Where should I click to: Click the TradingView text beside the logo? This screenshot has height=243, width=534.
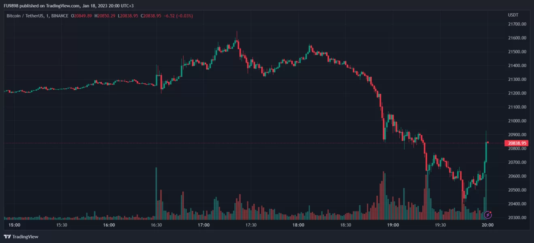click(25, 237)
